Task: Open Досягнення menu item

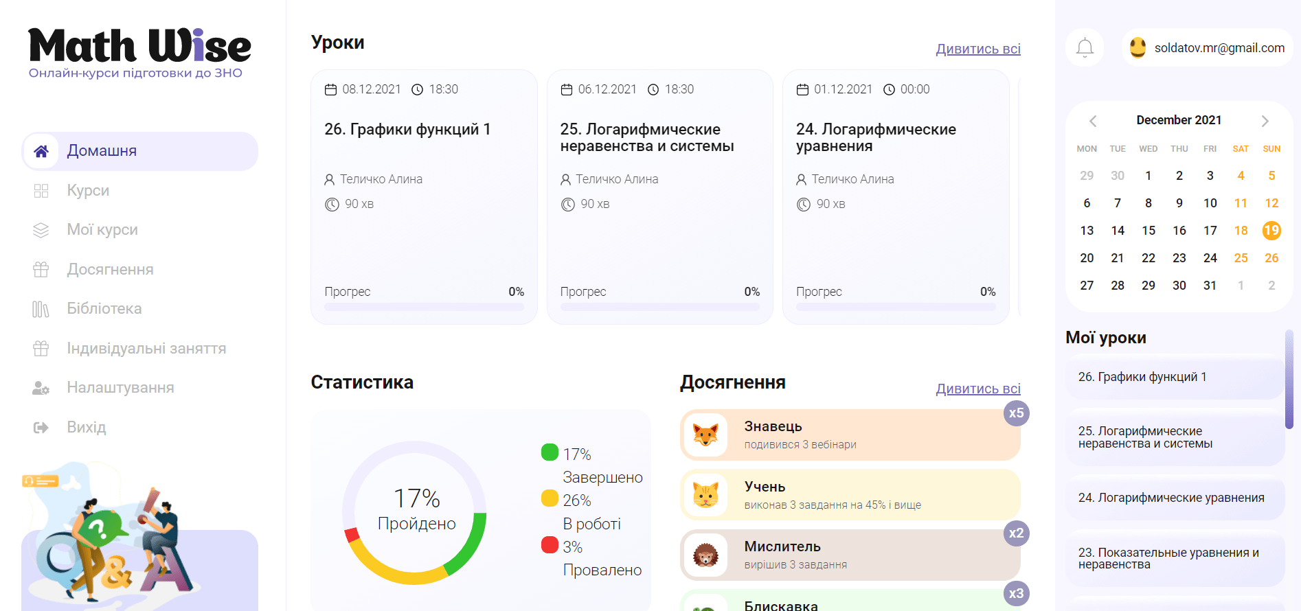Action: point(140,270)
